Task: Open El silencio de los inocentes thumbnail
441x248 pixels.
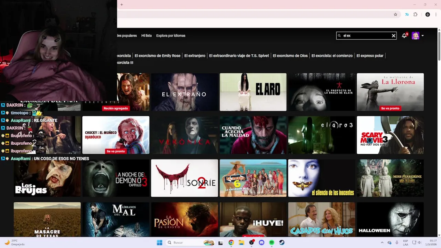Action: [321, 178]
